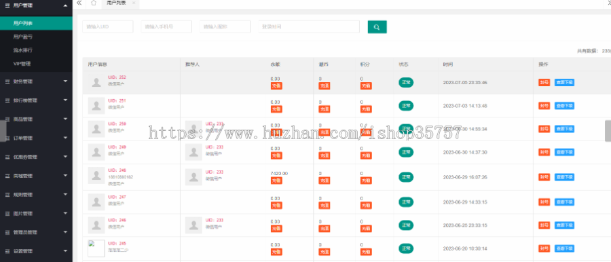
Task: Click referrer avatar in the UID 249 row
Action: [x=193, y=152]
